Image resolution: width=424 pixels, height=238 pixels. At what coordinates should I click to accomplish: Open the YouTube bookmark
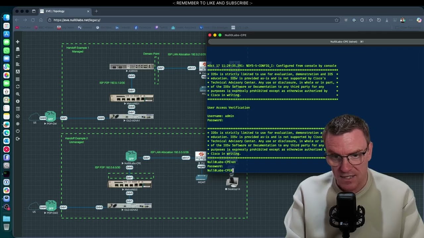[x=23, y=27]
